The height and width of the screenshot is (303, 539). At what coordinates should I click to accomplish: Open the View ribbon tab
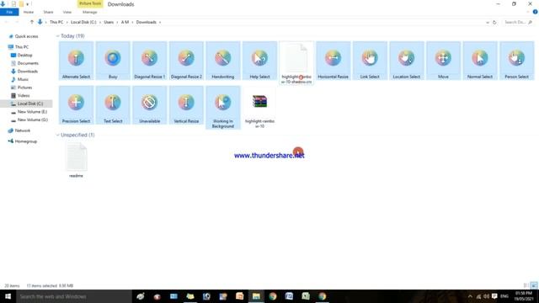67,12
